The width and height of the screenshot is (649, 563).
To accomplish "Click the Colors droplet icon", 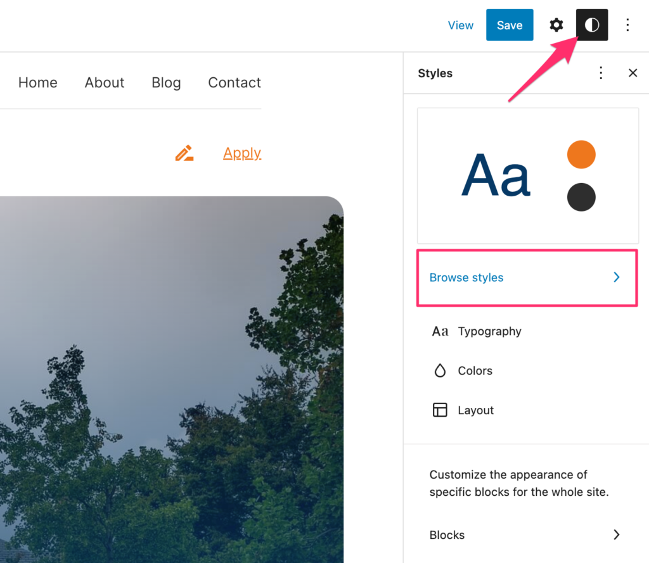I will point(440,370).
